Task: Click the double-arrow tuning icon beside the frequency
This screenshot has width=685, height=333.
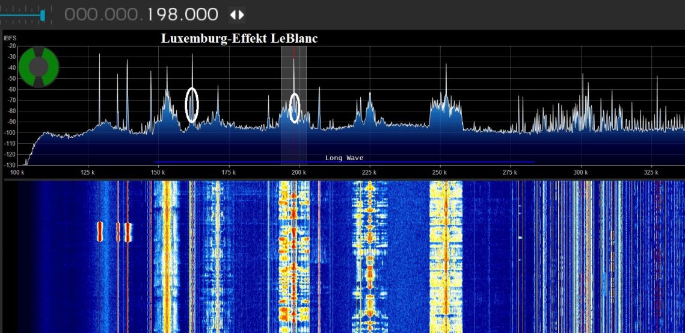Action: (237, 15)
